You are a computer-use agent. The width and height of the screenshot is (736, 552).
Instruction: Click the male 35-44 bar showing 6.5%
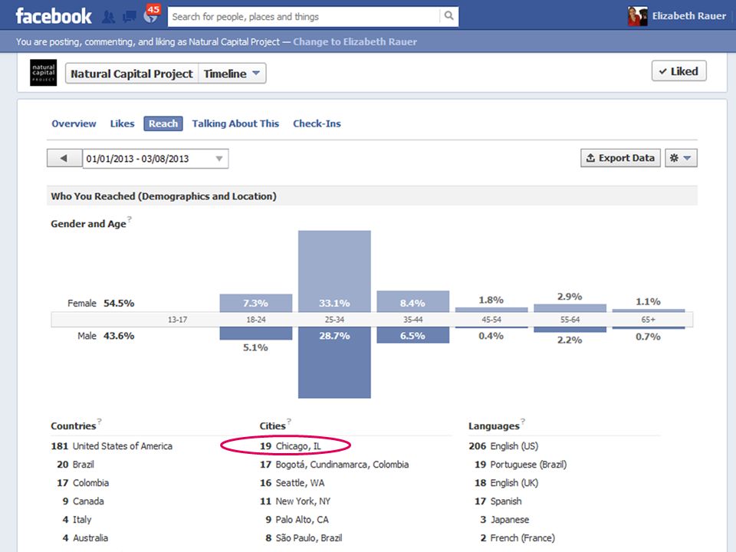point(413,336)
